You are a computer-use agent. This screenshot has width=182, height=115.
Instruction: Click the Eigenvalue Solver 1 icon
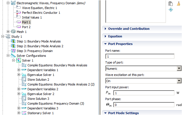tap(24, 75)
